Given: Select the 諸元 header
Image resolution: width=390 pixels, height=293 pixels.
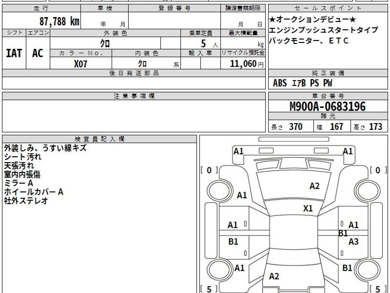Looking at the screenshot, I should coord(328,116).
